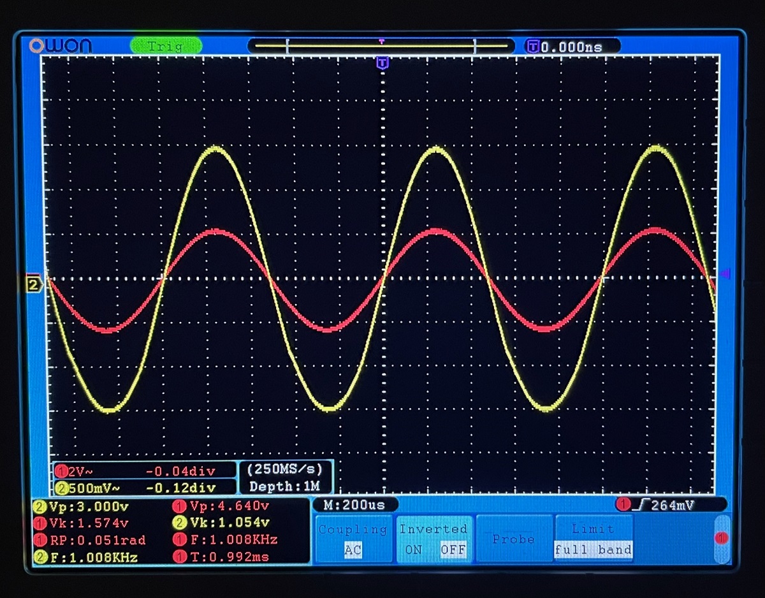Click the purple T trigger position marker

[382, 62]
